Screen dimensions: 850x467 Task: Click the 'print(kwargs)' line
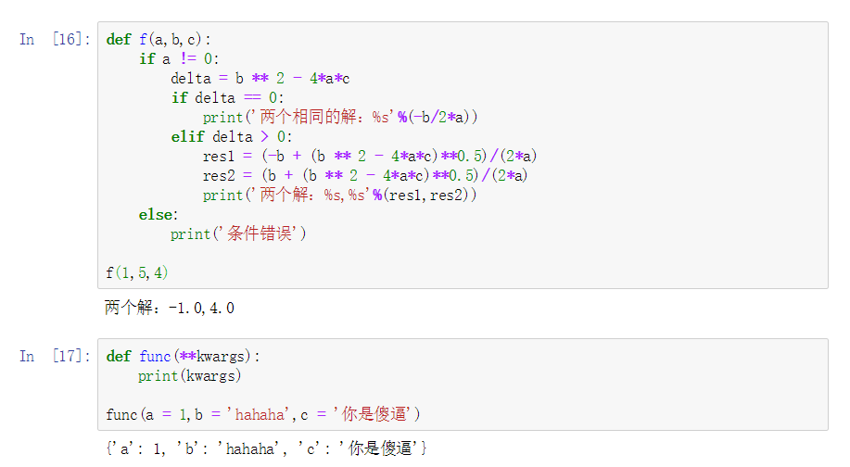(189, 375)
